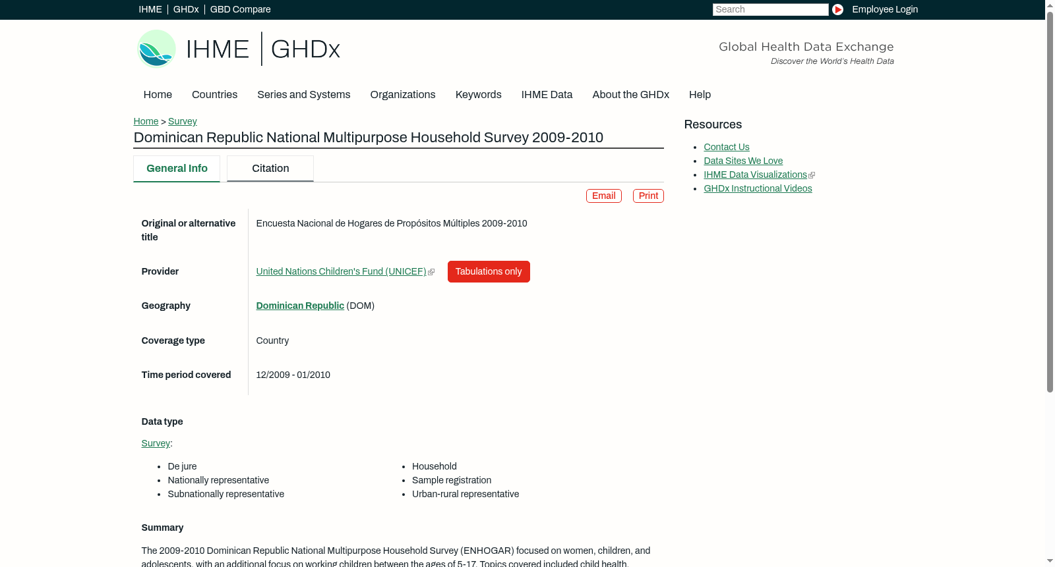Open About the GHDx menu item
This screenshot has height=567, width=1055.
tap(630, 94)
